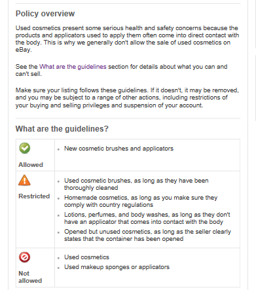256x290 pixels.
Task: Click the word 'eBay' in the overview
Action: pos(23,50)
